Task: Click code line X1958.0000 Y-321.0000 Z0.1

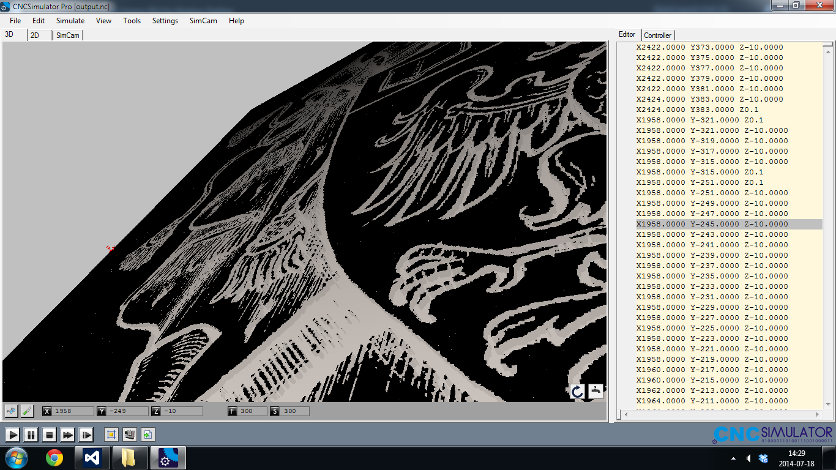Action: coord(700,120)
